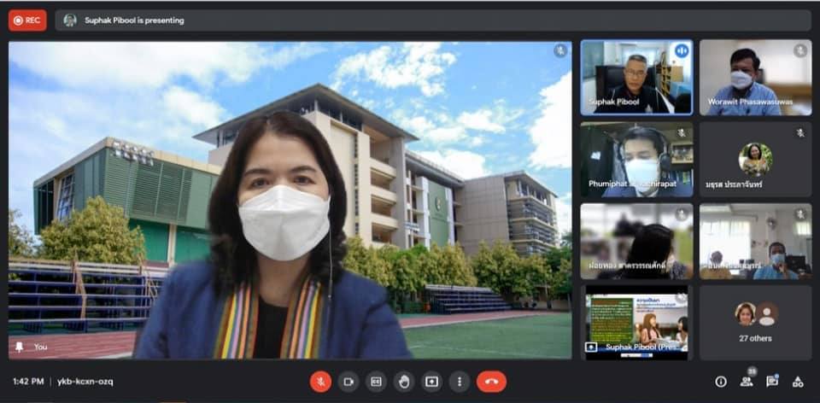The height and width of the screenshot is (403, 820).
Task: Select the Worawit Phasawasuwas video tile
Action: coord(755,77)
